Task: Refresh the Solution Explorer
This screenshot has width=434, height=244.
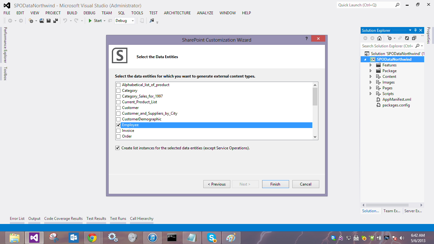Action: pos(407,38)
